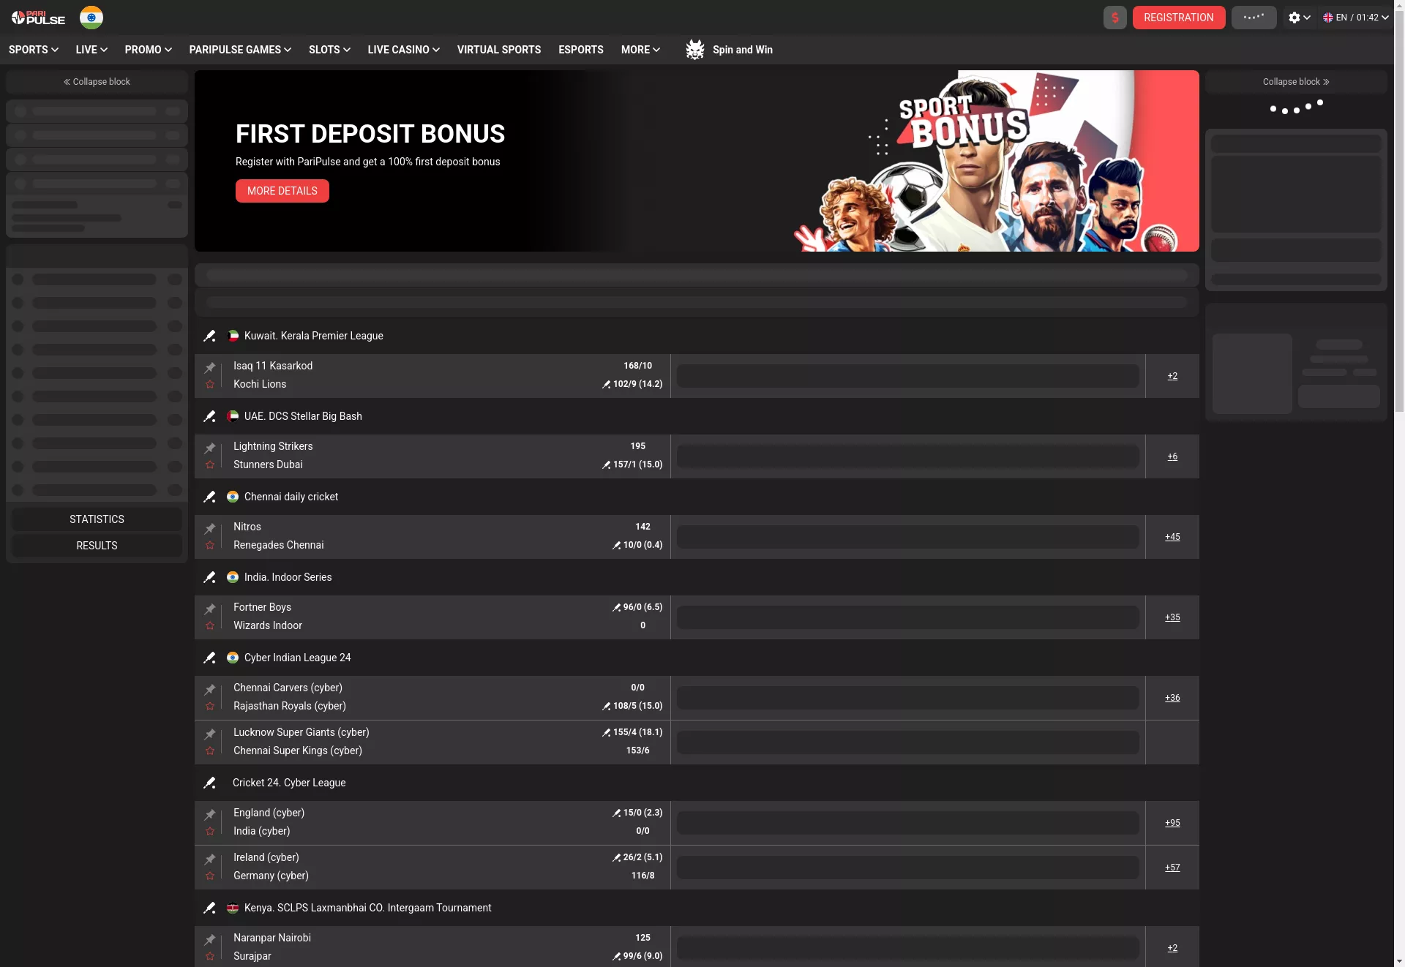Favorite the Fortner Boys match star
The height and width of the screenshot is (967, 1405).
[210, 626]
